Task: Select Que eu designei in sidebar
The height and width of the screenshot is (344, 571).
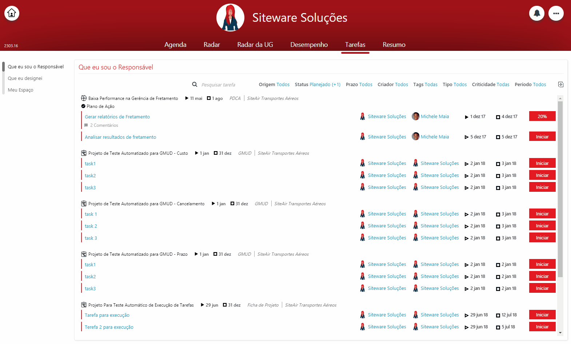Action: (x=25, y=78)
